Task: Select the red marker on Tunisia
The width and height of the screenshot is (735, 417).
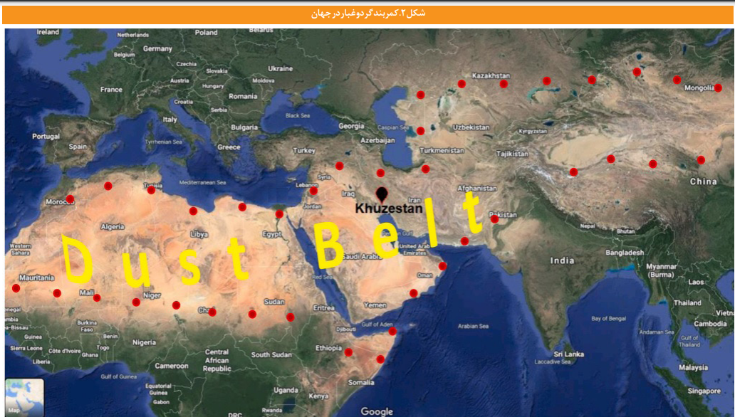Action: 151,190
